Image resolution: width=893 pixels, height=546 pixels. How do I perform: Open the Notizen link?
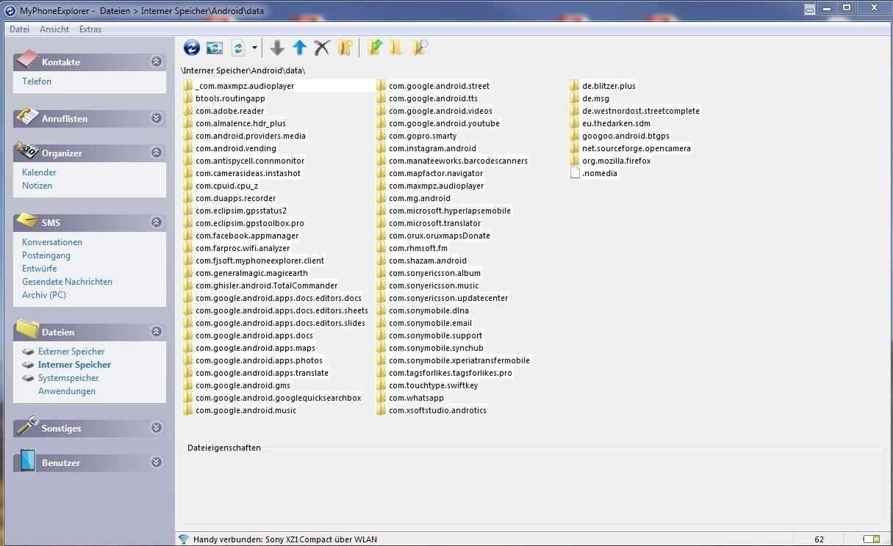click(37, 186)
